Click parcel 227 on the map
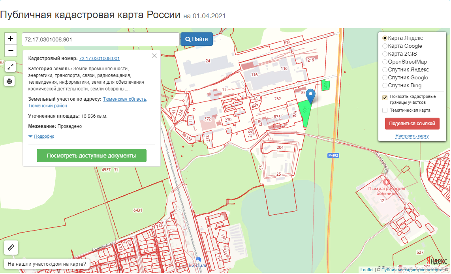Screen dimensions: 451x274 point(207,138)
